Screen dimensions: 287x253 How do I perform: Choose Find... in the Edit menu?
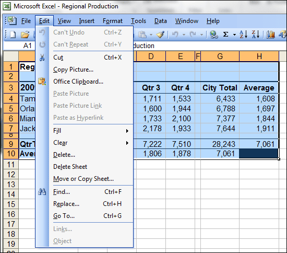click(91, 192)
